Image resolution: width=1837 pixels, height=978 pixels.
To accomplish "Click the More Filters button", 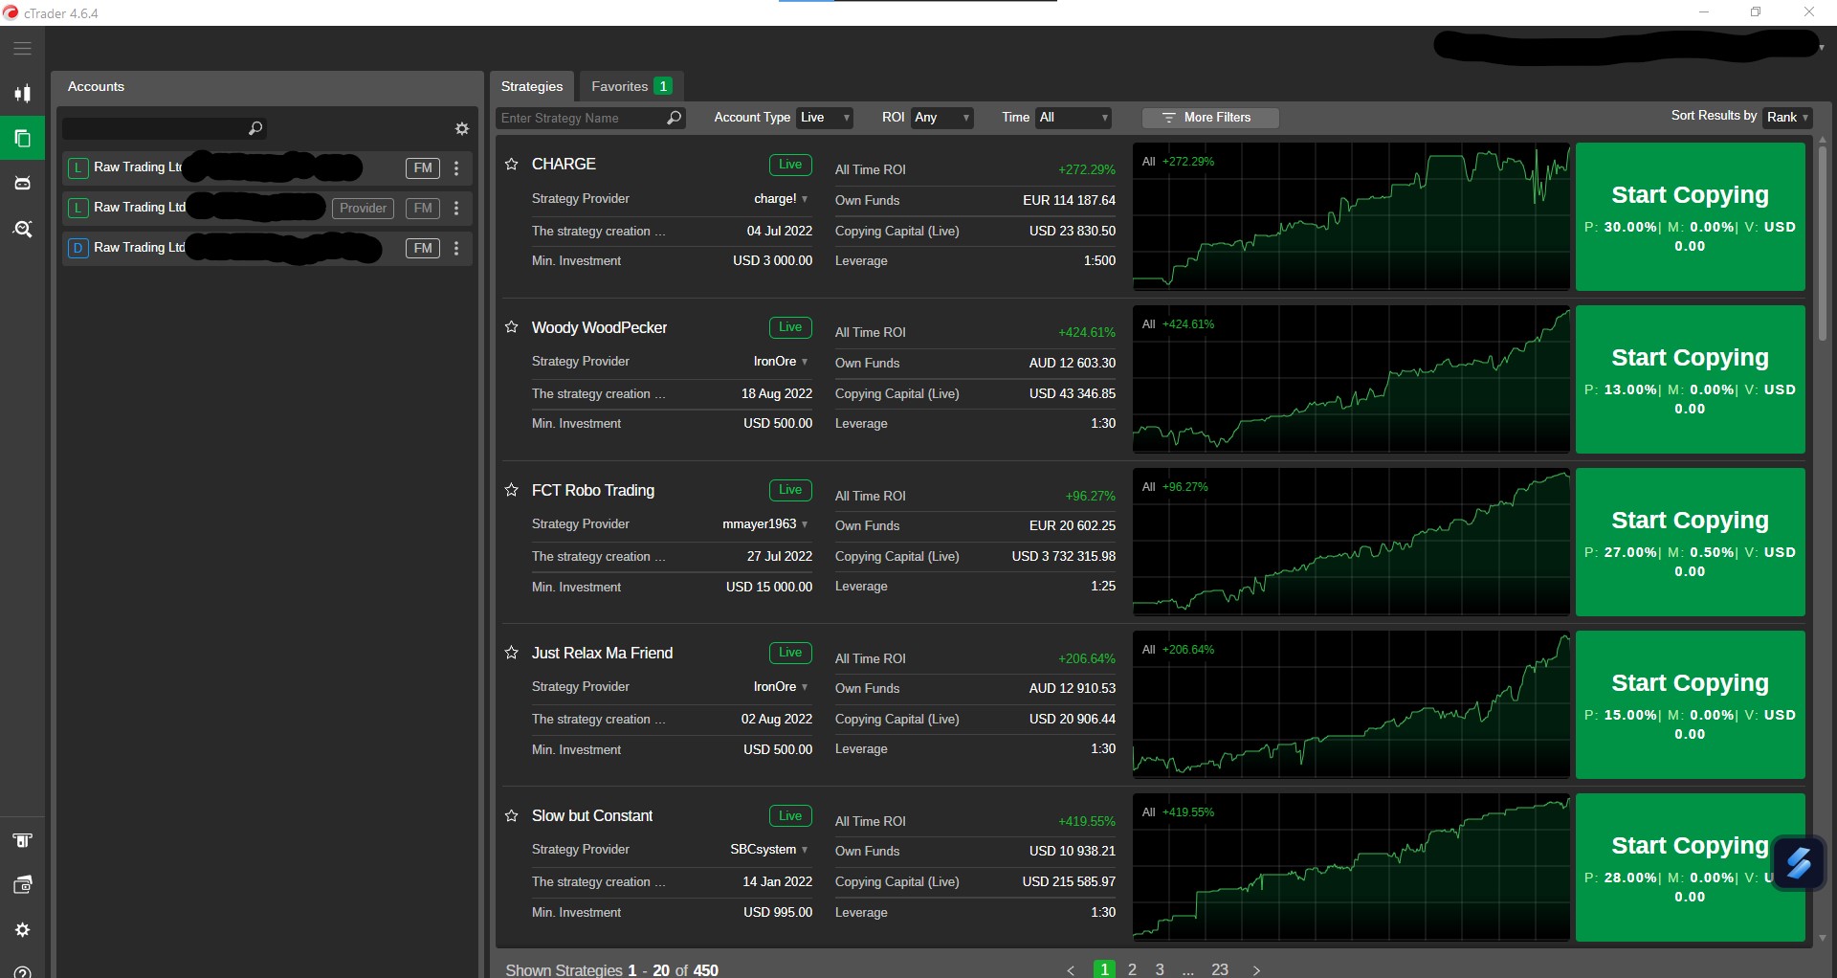I will click(1210, 118).
